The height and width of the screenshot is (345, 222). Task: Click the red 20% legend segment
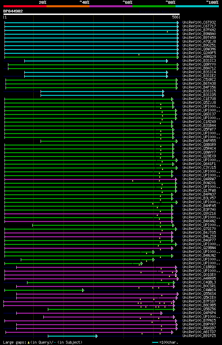click(25, 6)
